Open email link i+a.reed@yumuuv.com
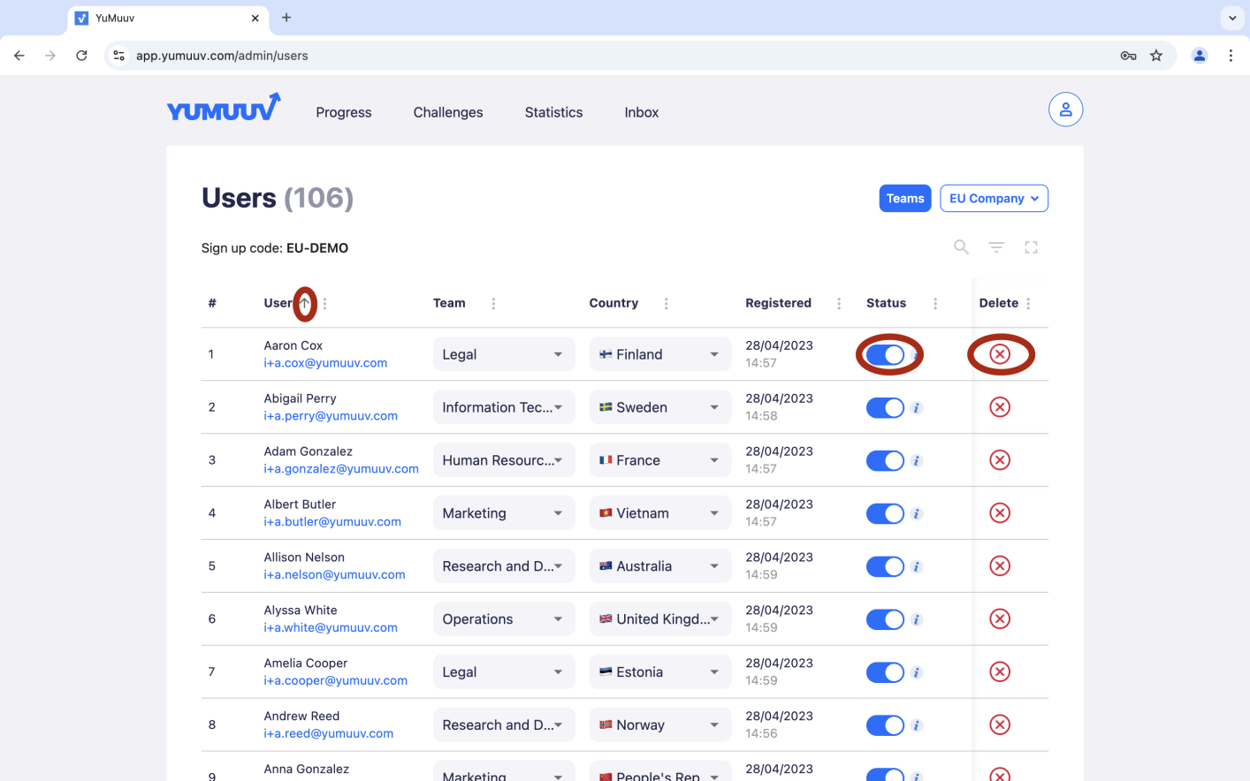The image size is (1250, 781). [328, 734]
